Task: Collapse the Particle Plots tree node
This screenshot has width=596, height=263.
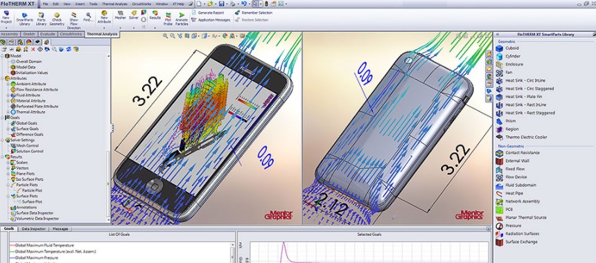Action: click(8, 185)
